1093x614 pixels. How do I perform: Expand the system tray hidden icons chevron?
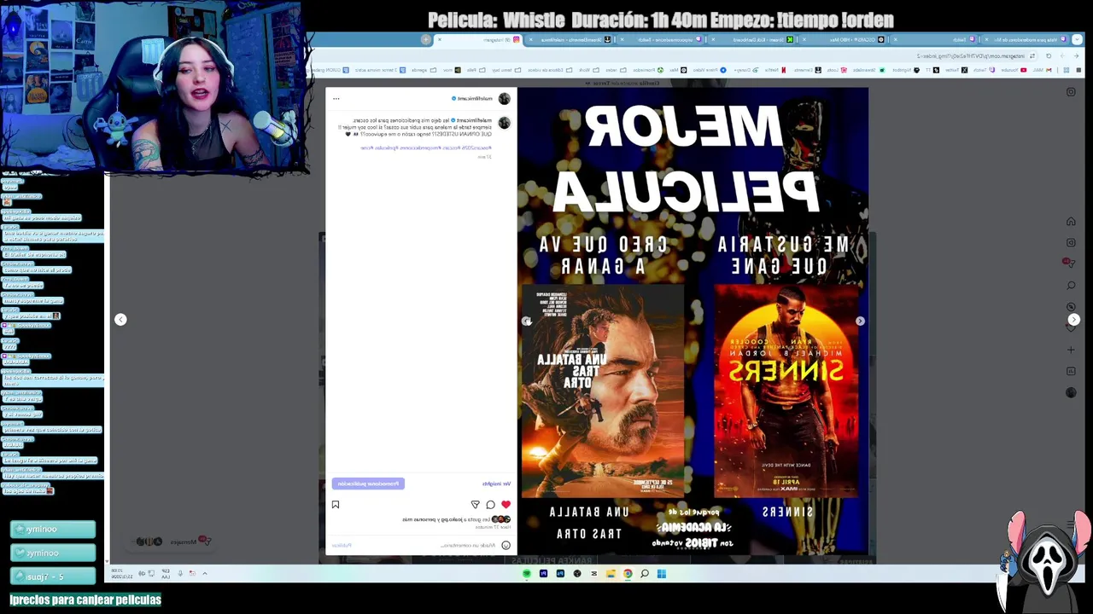coord(204,573)
